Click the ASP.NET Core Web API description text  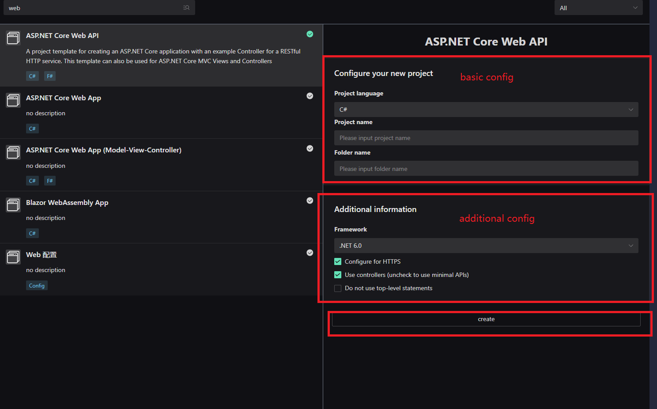[163, 56]
